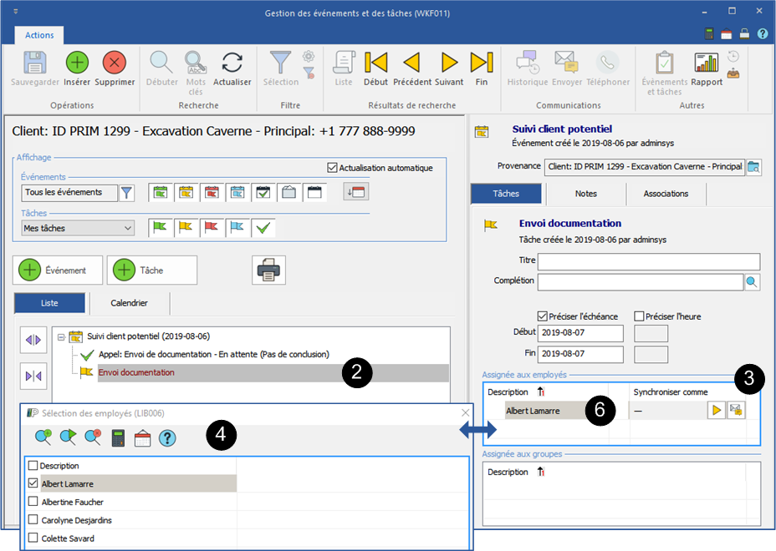Open the Mes tâches dropdown

(x=78, y=228)
